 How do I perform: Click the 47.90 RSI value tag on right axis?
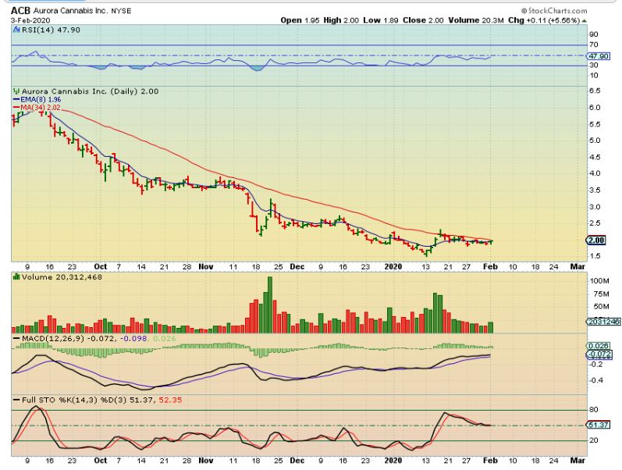(598, 56)
